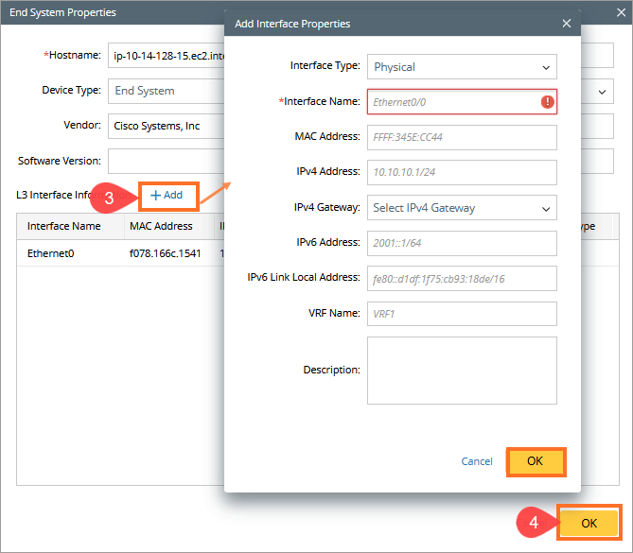
Task: Select the Vendor field showing Cisco Systems
Action: coord(166,126)
